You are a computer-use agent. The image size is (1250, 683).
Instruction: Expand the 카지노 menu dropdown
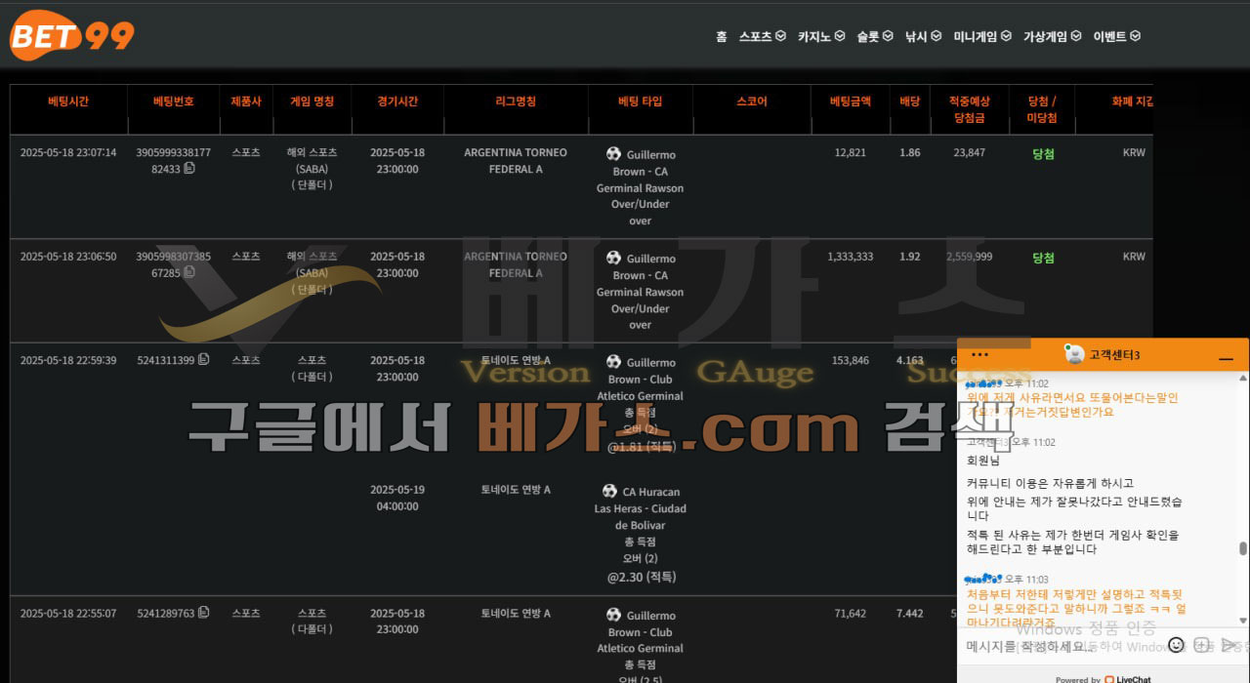[820, 36]
